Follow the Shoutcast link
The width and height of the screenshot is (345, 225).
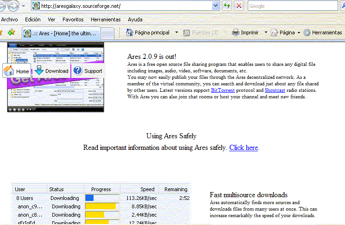click(275, 90)
